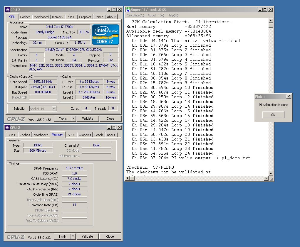This screenshot has width=300, height=247.
Task: Click the Core Speed value 5452.86 MHz
Action: tap(43, 82)
